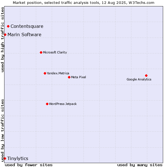
Task: Click the Google Analytics red data point
Action: click(146, 75)
